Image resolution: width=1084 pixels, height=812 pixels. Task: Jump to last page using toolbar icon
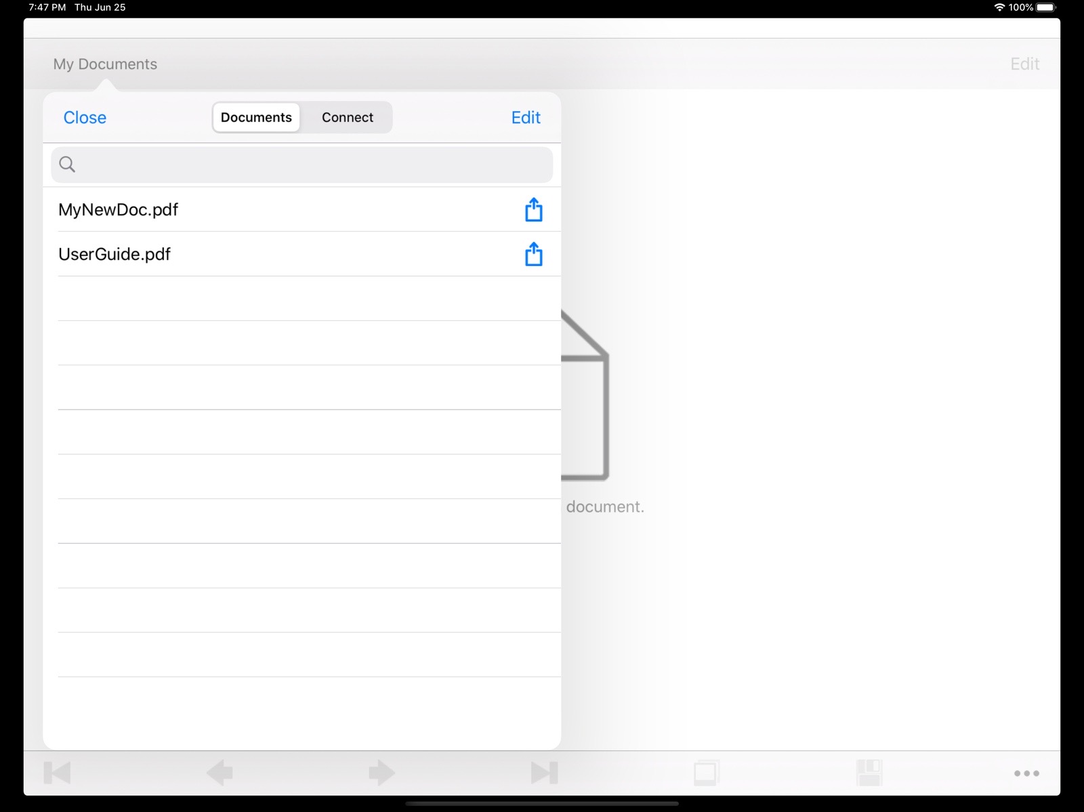pos(544,773)
